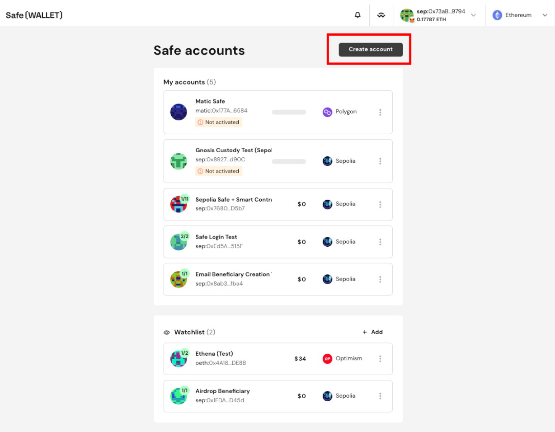
Task: Click the Safe{WALLET} logo
Action: click(x=34, y=15)
